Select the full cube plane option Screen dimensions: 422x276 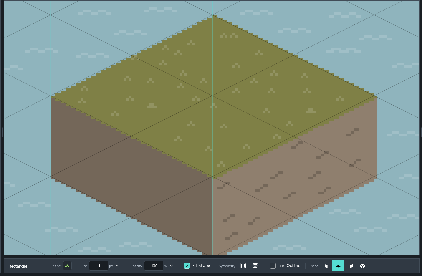[x=363, y=266]
